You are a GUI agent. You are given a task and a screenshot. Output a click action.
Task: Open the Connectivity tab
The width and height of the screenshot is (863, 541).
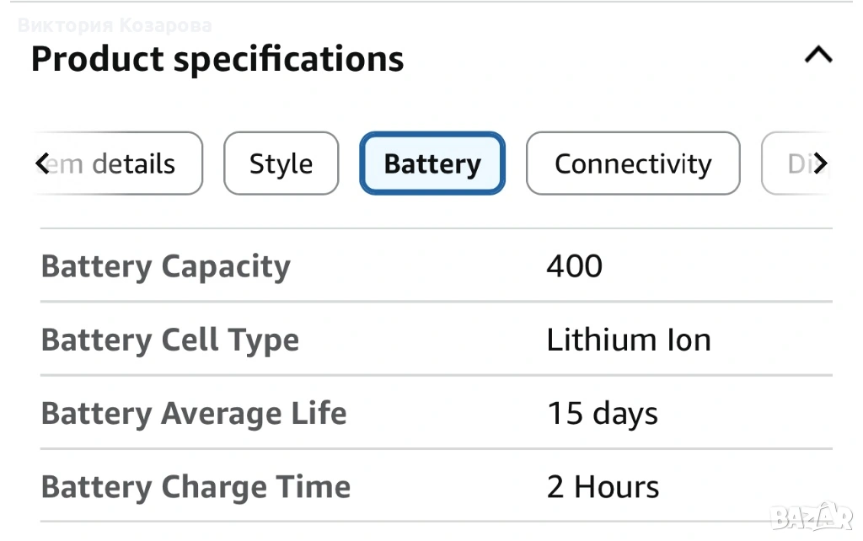click(x=633, y=163)
